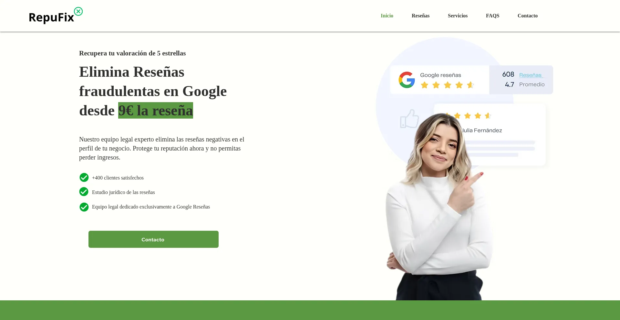Go to Reseñas in navigation
Image resolution: width=620 pixels, height=320 pixels.
[x=420, y=16]
